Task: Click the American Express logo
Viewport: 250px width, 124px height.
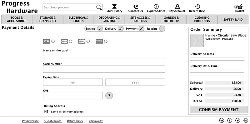Action: (x=99, y=41)
